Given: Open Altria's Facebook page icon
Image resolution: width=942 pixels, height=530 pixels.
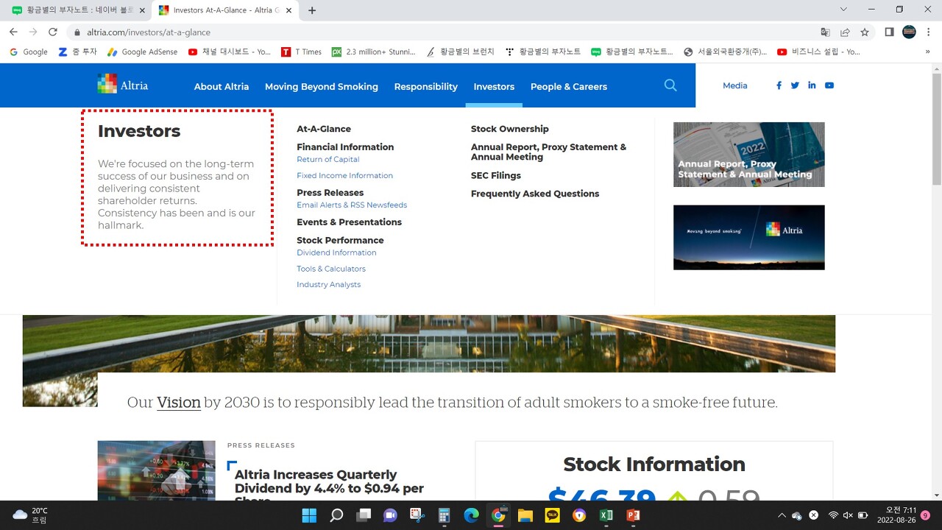Looking at the screenshot, I should click(x=779, y=85).
